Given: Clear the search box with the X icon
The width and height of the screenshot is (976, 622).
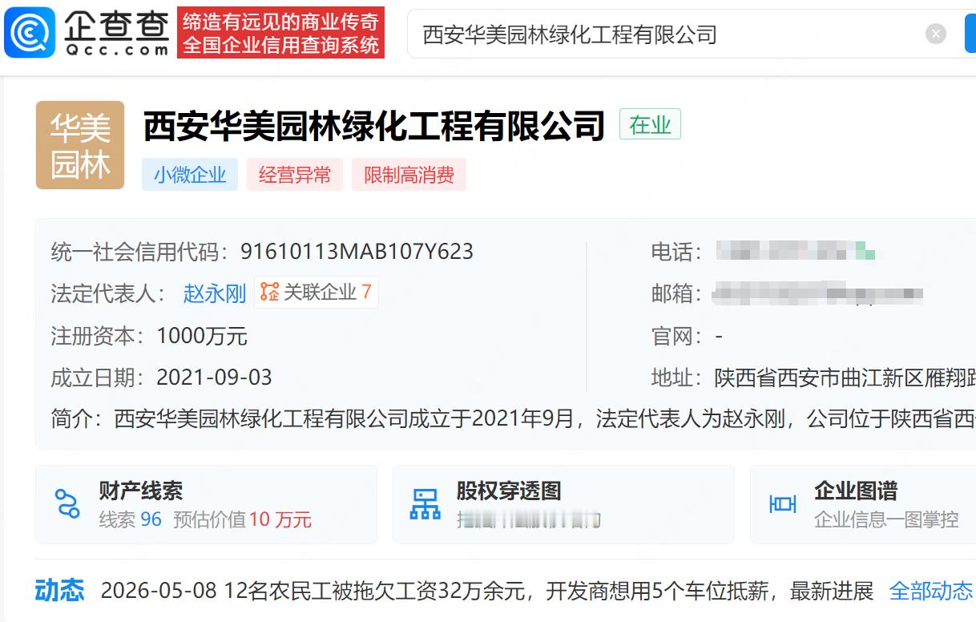Looking at the screenshot, I should click(936, 34).
